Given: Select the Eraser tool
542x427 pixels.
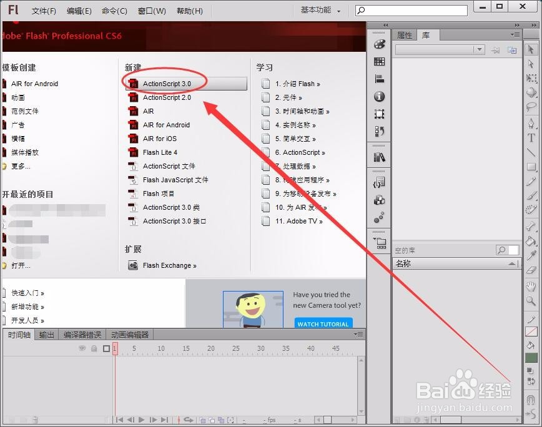Looking at the screenshot, I should pyautogui.click(x=531, y=270).
